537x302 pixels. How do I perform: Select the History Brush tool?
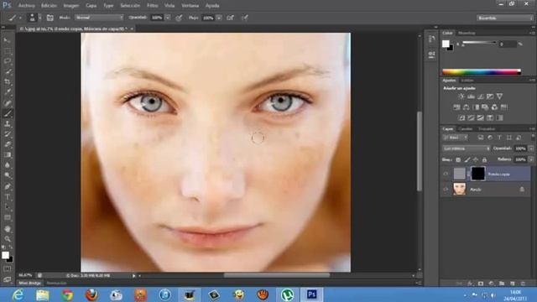pos(8,134)
